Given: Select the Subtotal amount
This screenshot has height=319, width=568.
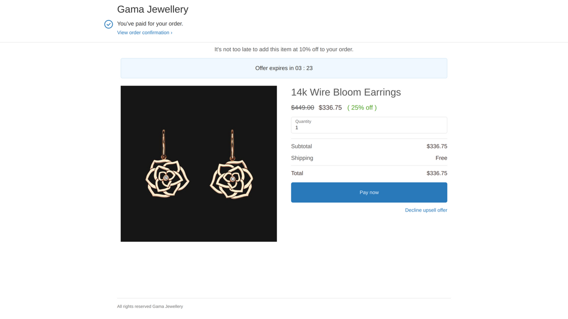Looking at the screenshot, I should [x=437, y=146].
